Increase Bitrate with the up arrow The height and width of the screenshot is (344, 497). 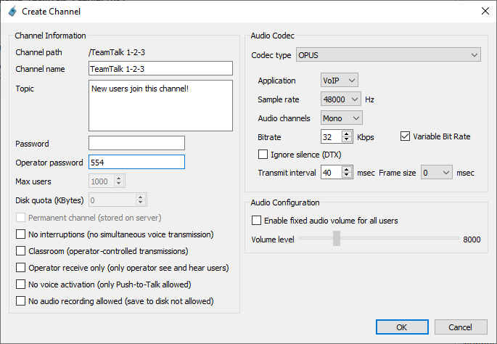tap(349, 134)
